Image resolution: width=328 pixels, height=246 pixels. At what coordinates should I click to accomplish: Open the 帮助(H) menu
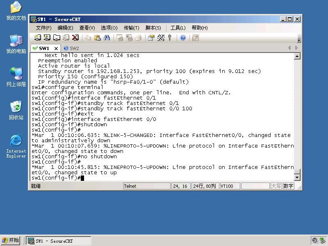pyautogui.click(x=200, y=28)
